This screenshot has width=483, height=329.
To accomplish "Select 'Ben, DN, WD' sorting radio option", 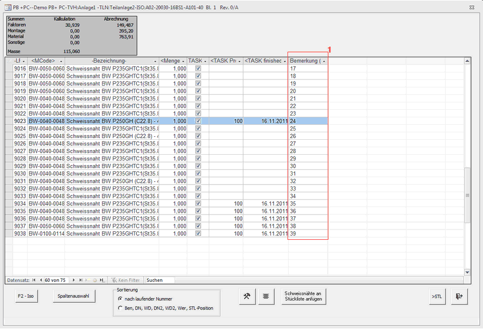I will (x=120, y=308).
